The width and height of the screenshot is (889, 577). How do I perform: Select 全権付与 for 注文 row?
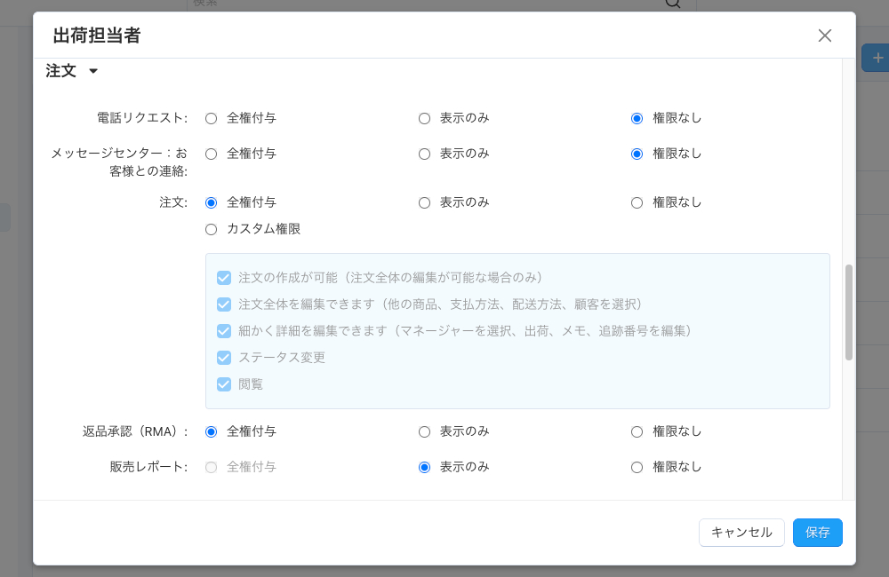tap(211, 202)
